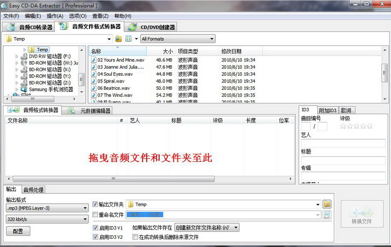Set rating to the first star

[343, 126]
